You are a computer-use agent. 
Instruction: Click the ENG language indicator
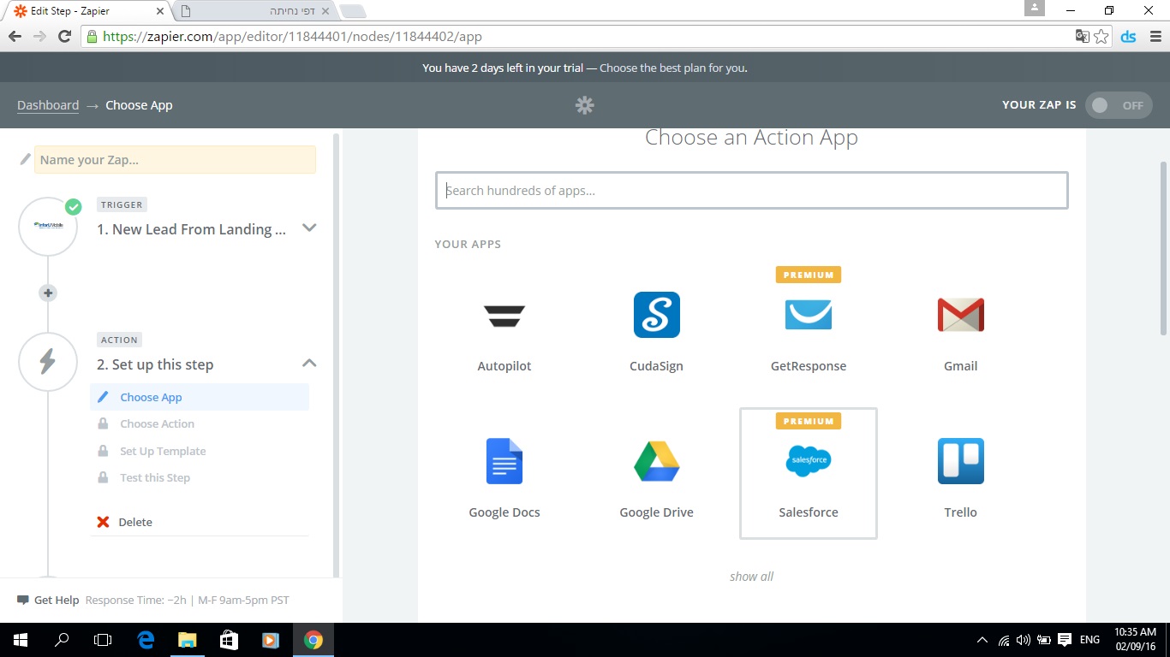pos(1089,640)
